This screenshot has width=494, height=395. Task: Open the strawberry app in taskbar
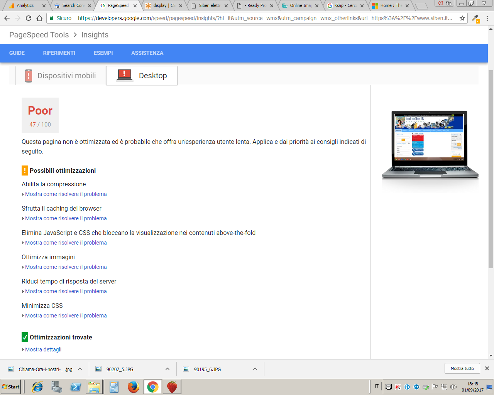point(172,387)
